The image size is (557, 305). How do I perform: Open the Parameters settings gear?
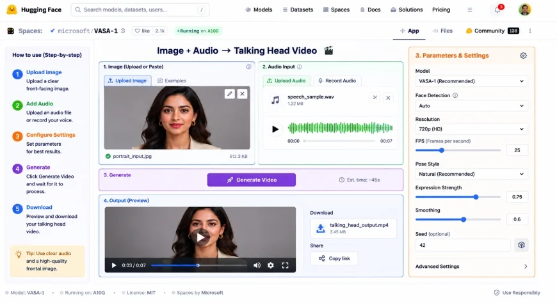(x=523, y=56)
